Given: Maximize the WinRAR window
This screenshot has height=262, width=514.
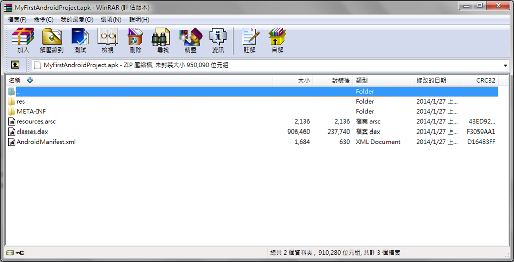Looking at the screenshot, I should click(x=480, y=5).
